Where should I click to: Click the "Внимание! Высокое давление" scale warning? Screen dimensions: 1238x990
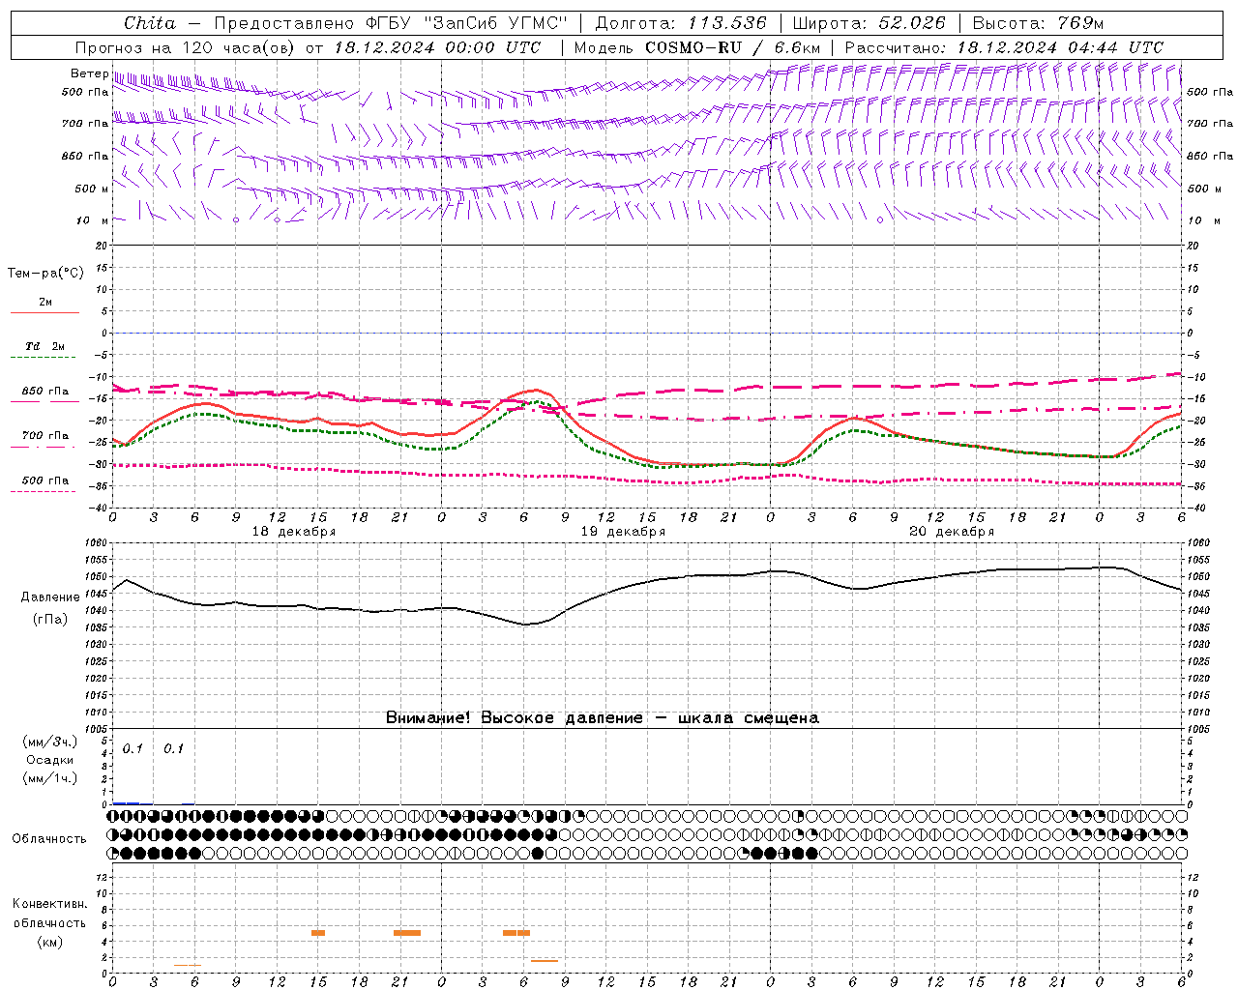(x=515, y=718)
